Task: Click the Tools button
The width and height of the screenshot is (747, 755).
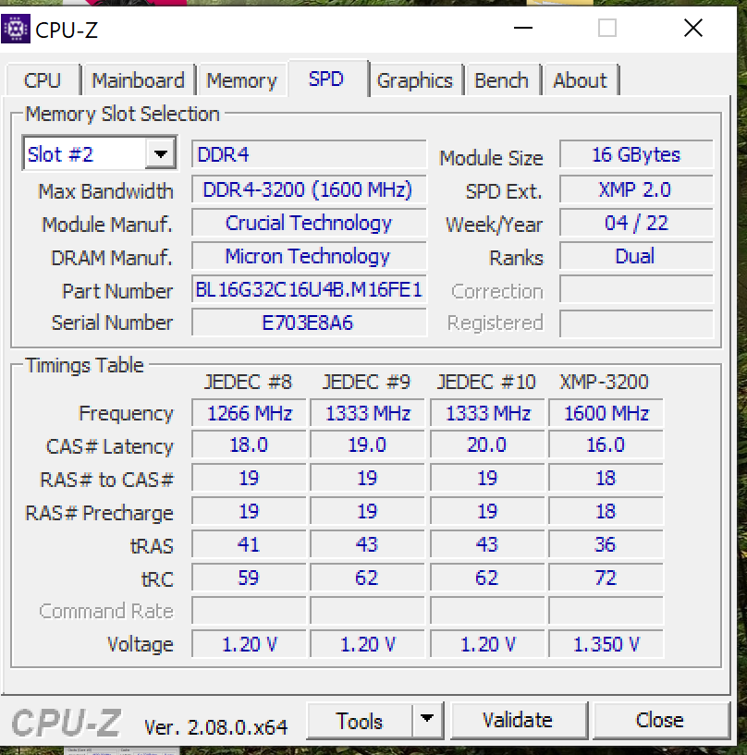Action: 360,720
